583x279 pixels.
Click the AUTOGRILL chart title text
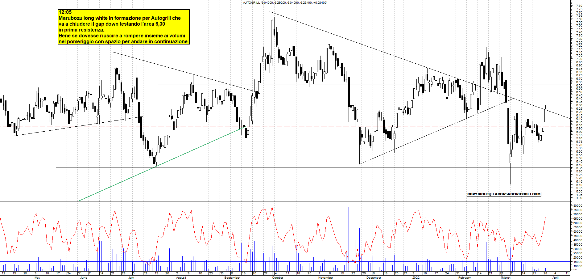coord(285,3)
